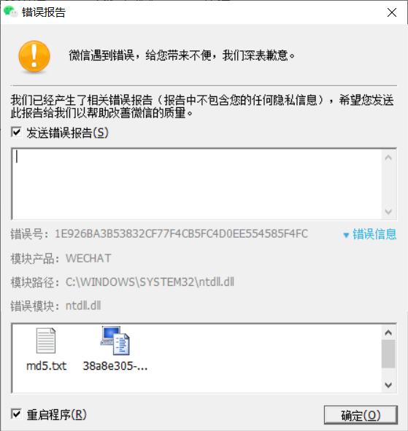Click the file list scroll down arrow
The width and height of the screenshot is (408, 431).
[388, 385]
